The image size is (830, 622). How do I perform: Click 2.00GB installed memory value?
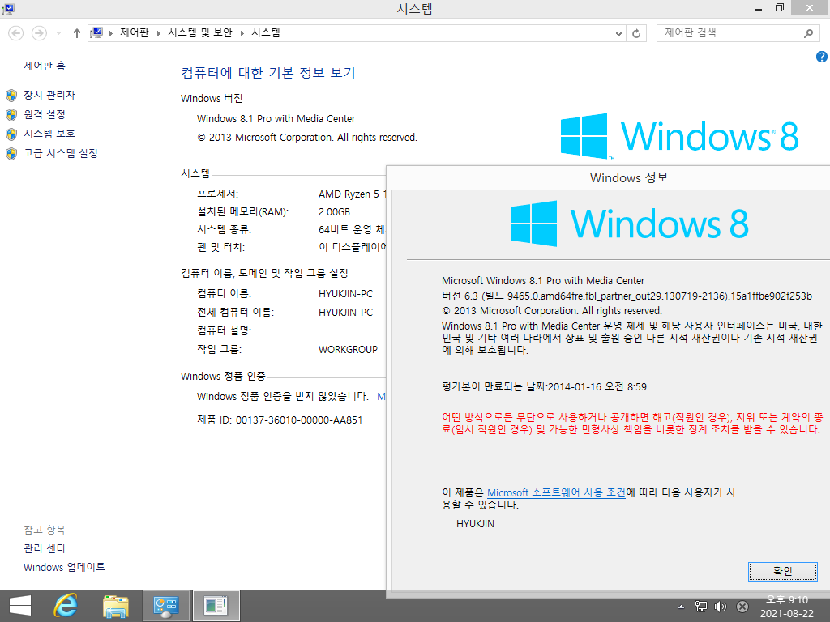(x=334, y=212)
